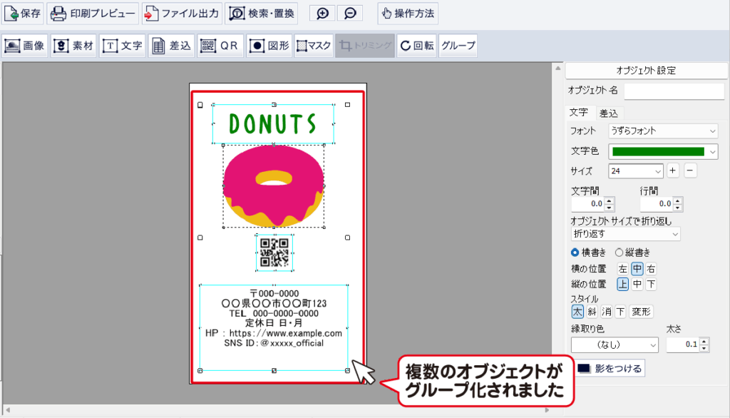Viewport: 730px width, 418px height.
Task: Click the green 文字色 color swatch
Action: coord(656,151)
